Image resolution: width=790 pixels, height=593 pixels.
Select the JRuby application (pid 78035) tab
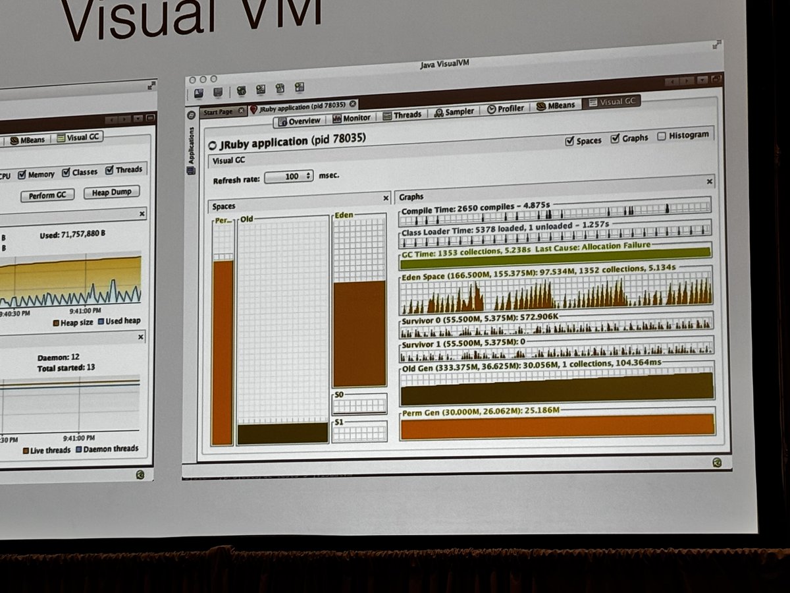(x=303, y=107)
